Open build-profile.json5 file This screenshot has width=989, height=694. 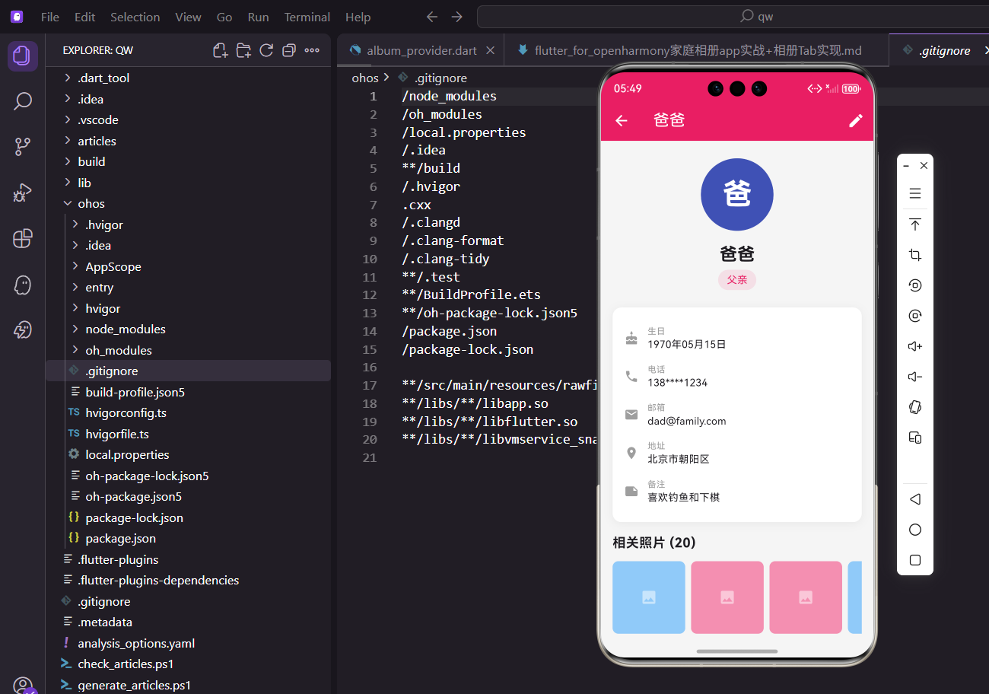point(188,392)
